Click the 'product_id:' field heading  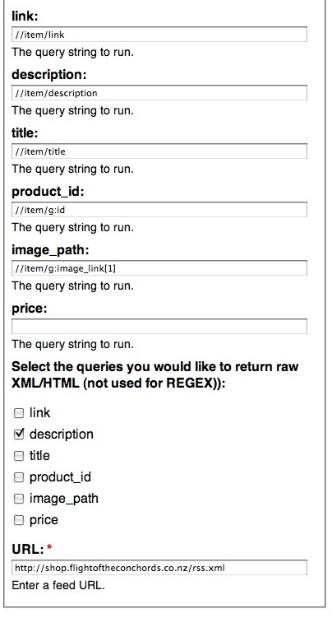48,192
